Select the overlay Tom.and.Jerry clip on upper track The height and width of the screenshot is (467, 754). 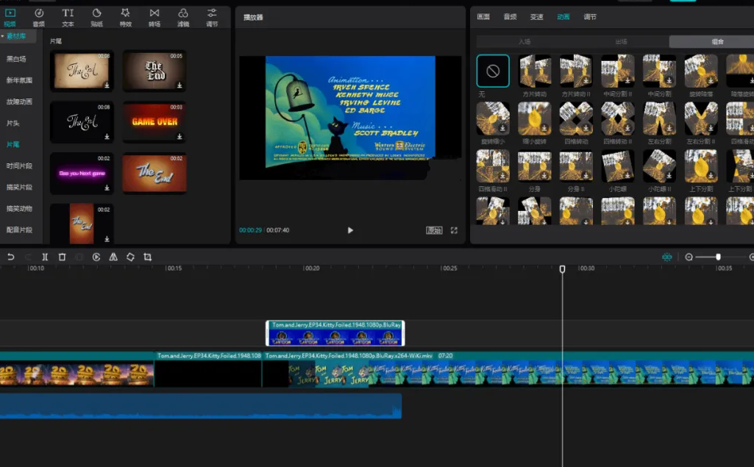(x=335, y=333)
